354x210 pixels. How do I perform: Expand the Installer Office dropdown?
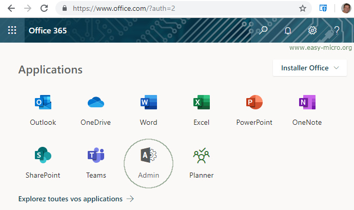click(x=310, y=68)
